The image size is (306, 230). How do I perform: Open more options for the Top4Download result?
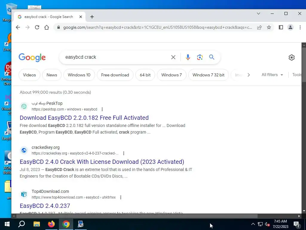pyautogui.click(x=121, y=197)
